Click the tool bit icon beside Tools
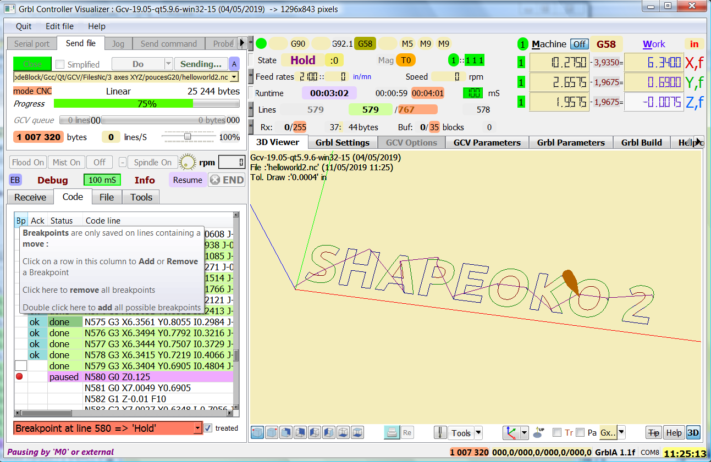 pyautogui.click(x=440, y=433)
